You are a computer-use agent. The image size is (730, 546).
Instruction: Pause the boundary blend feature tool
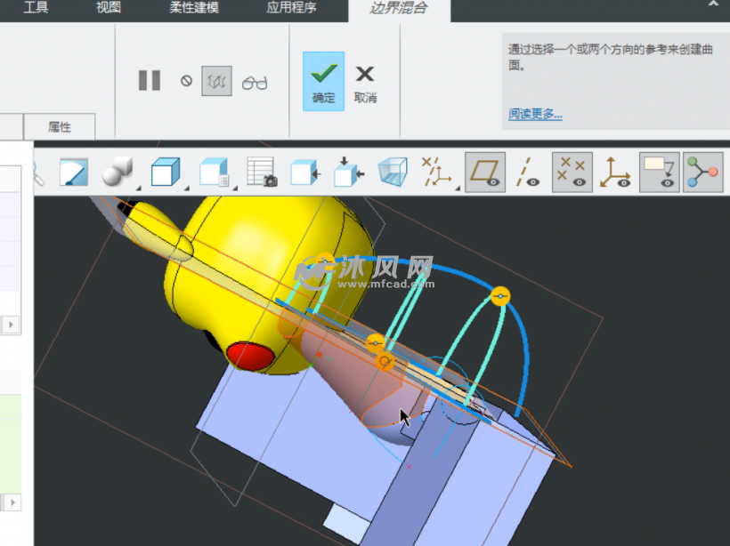click(x=150, y=81)
